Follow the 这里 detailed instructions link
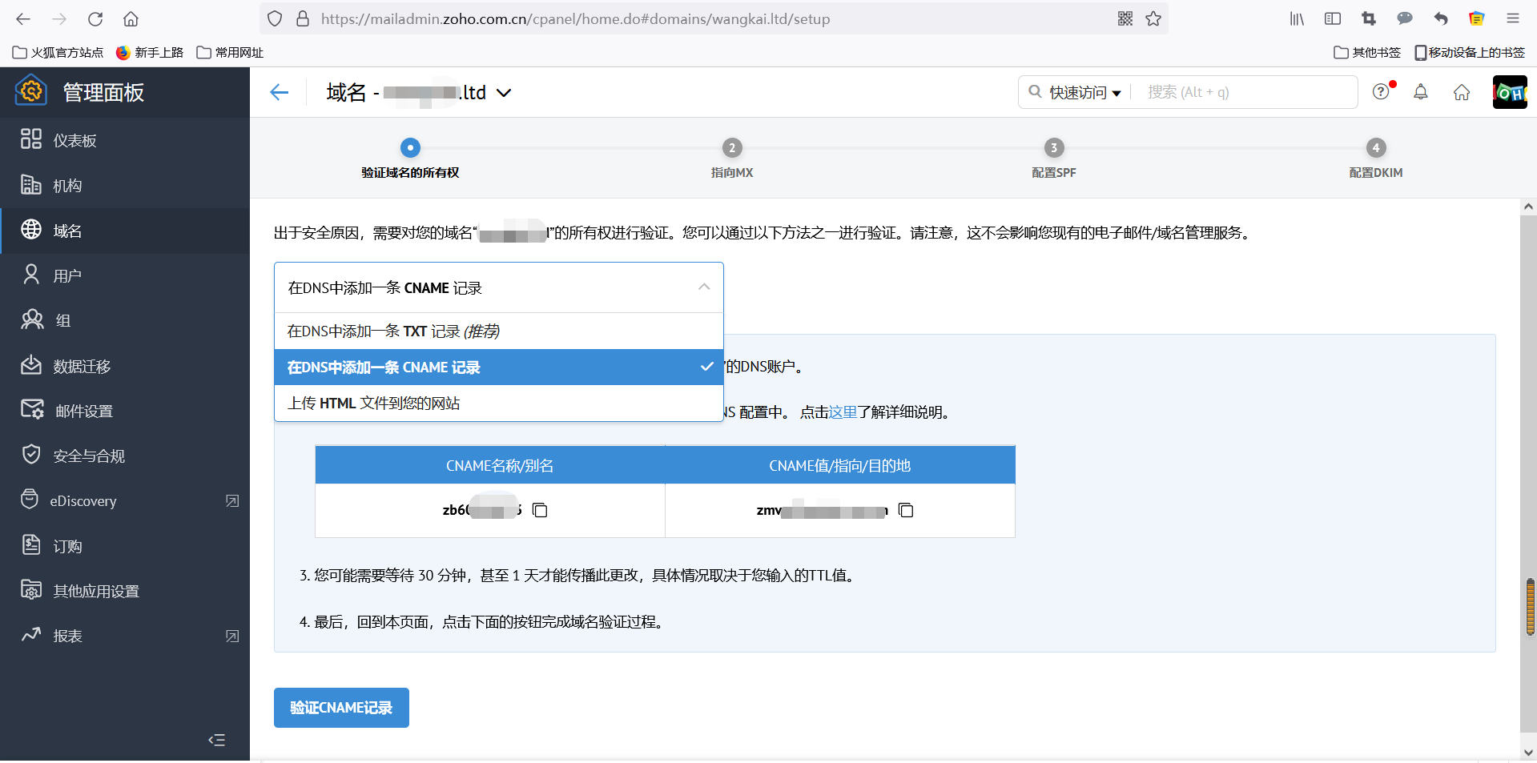Image resolution: width=1537 pixels, height=763 pixels. pyautogui.click(x=843, y=412)
